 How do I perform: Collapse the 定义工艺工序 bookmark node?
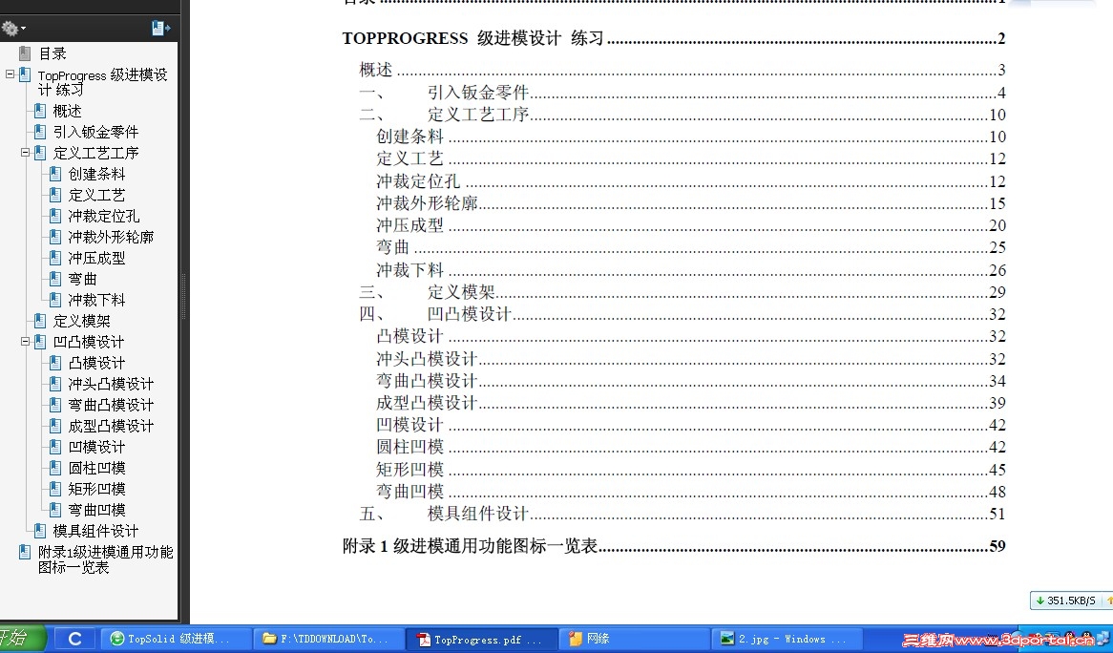pyautogui.click(x=25, y=153)
